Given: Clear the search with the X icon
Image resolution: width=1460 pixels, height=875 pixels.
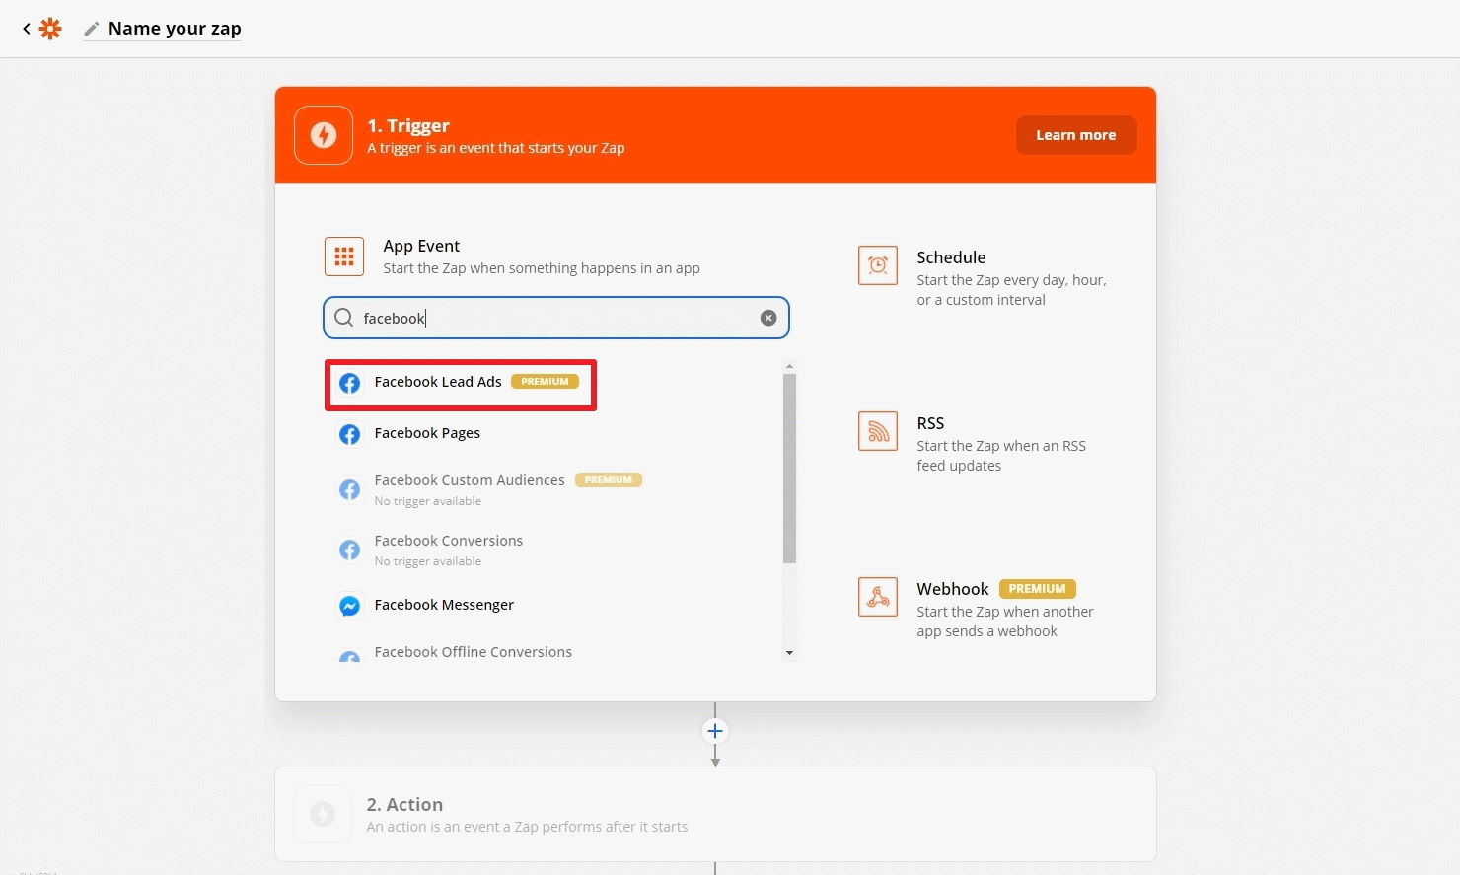Looking at the screenshot, I should tap(768, 318).
